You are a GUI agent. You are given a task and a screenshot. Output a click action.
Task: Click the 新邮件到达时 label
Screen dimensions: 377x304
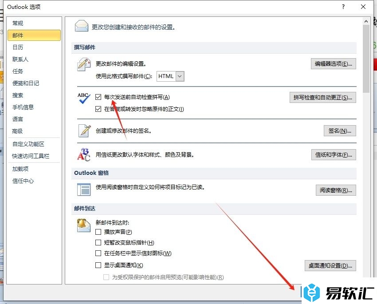(x=112, y=223)
